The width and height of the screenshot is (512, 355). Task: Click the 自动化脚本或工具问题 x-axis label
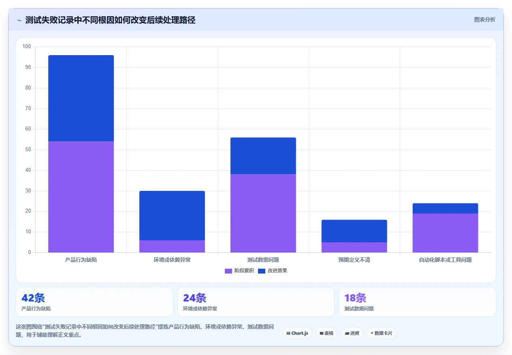click(446, 260)
